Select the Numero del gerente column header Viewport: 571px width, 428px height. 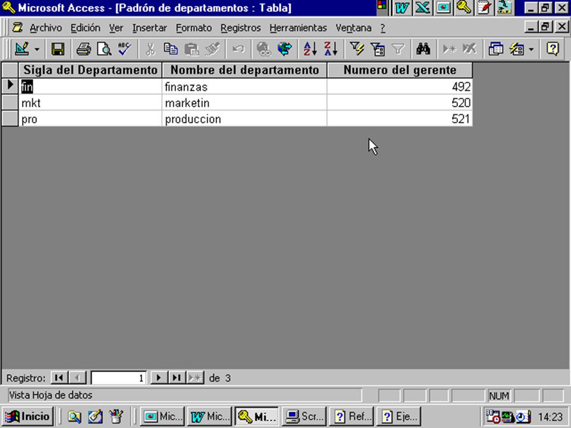400,70
